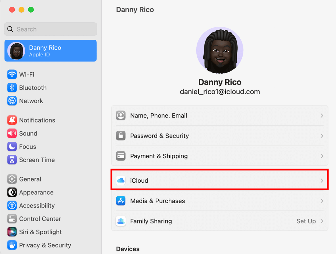
Task: Expand the Password & Security row chevron
Action: tap(322, 136)
